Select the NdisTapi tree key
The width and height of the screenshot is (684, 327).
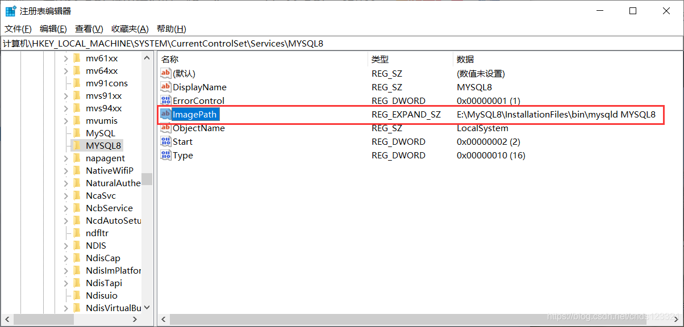pyautogui.click(x=104, y=283)
